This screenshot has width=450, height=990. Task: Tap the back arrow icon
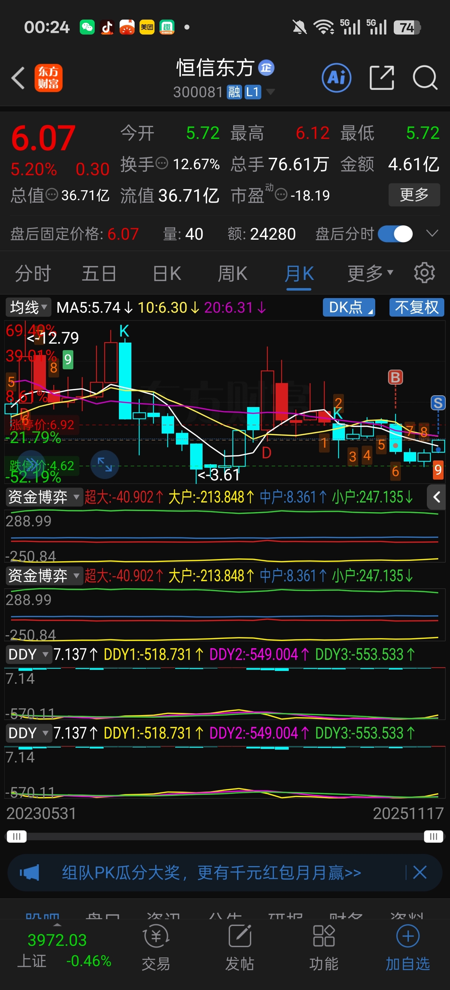click(18, 78)
